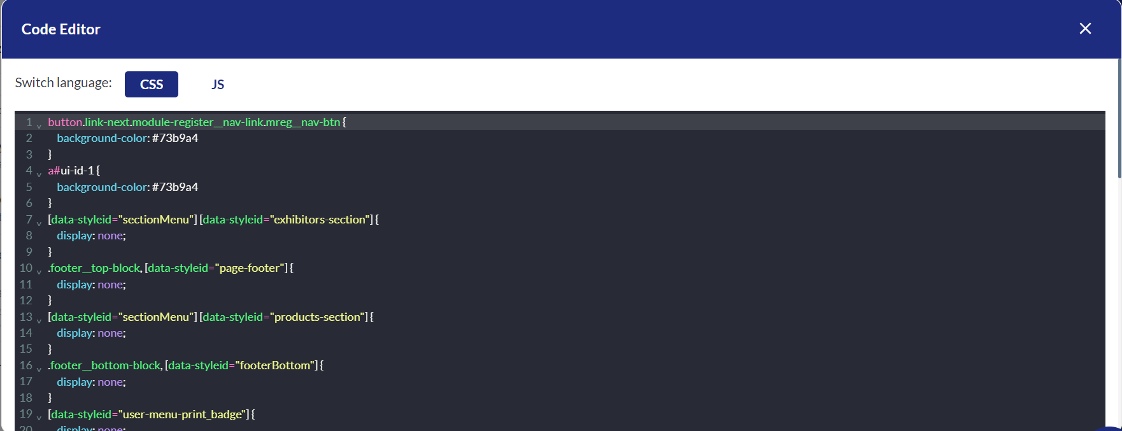Place cursor in #73b9a4 value on line 5
1122x431 pixels.
click(175, 187)
